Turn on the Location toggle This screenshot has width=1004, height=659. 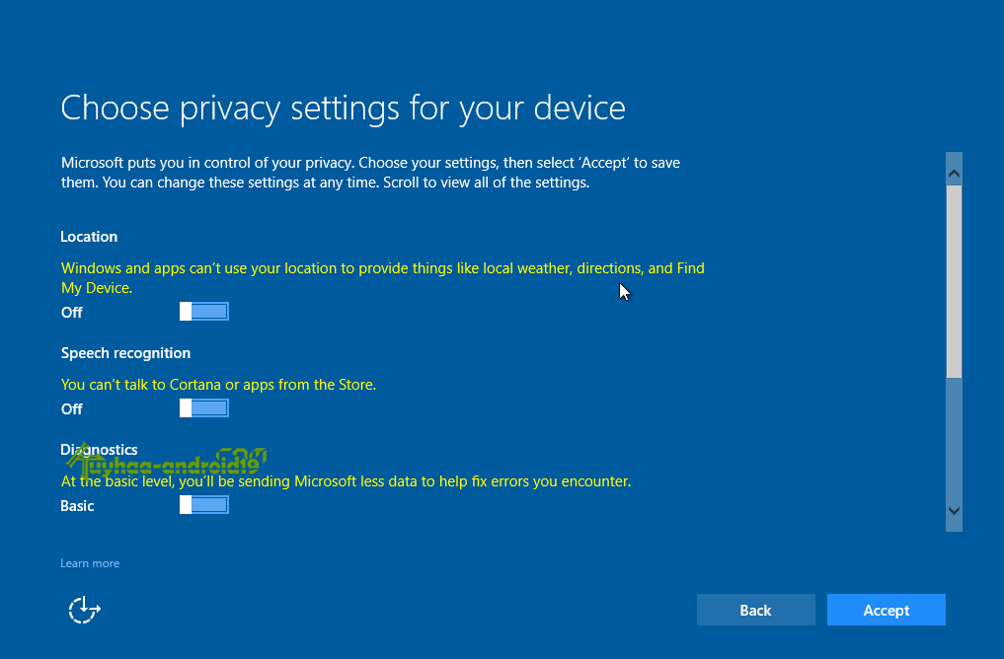pyautogui.click(x=203, y=311)
